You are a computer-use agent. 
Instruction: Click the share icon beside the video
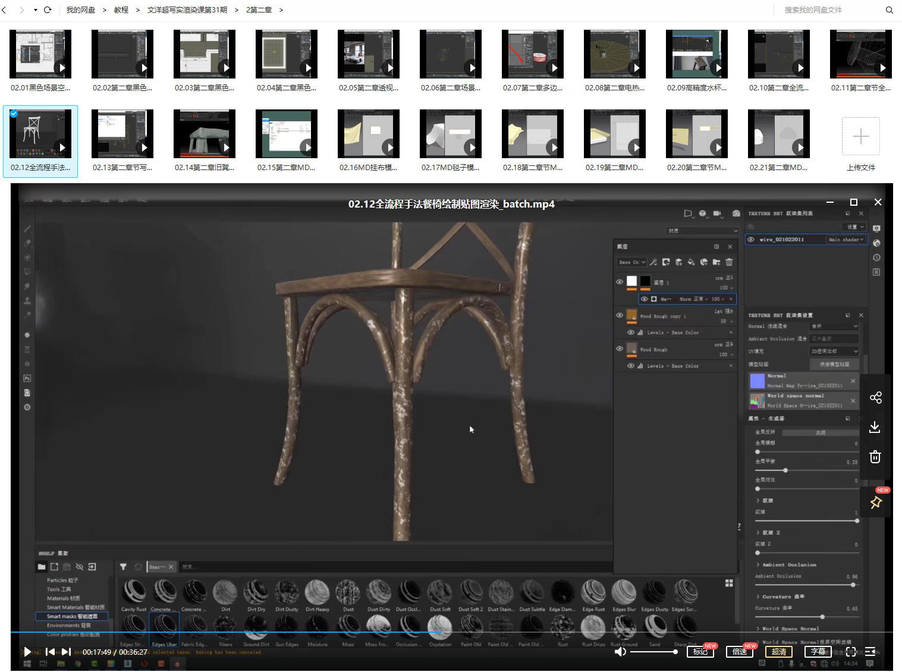pyautogui.click(x=875, y=398)
